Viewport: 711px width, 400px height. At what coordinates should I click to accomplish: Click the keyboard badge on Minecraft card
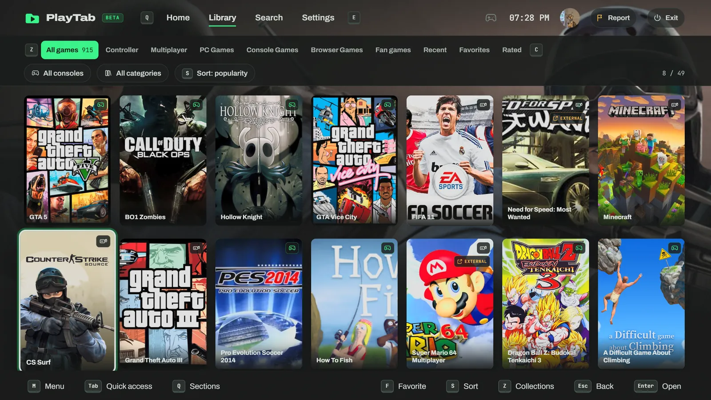coord(675,105)
